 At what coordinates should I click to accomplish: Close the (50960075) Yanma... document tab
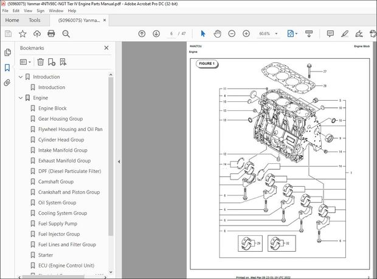click(105, 20)
